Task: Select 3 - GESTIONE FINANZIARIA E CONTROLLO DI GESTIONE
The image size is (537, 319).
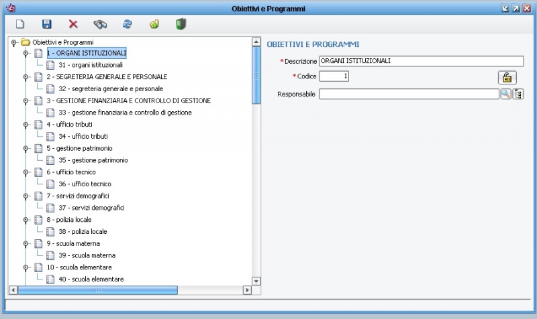Action: pyautogui.click(x=128, y=101)
